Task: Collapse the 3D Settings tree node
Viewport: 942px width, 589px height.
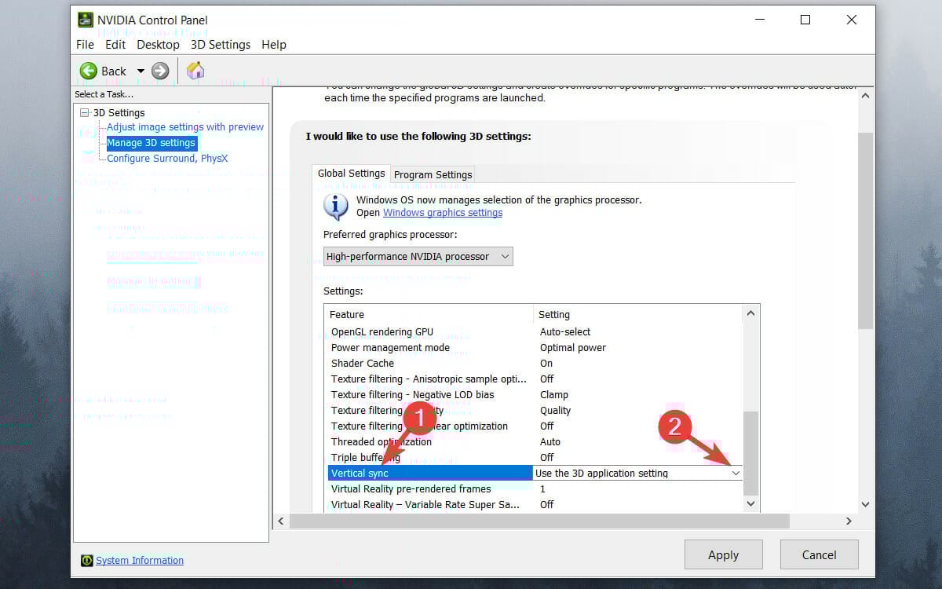Action: click(x=85, y=113)
